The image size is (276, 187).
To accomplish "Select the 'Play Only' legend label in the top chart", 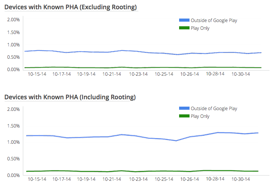I will coord(200,28).
